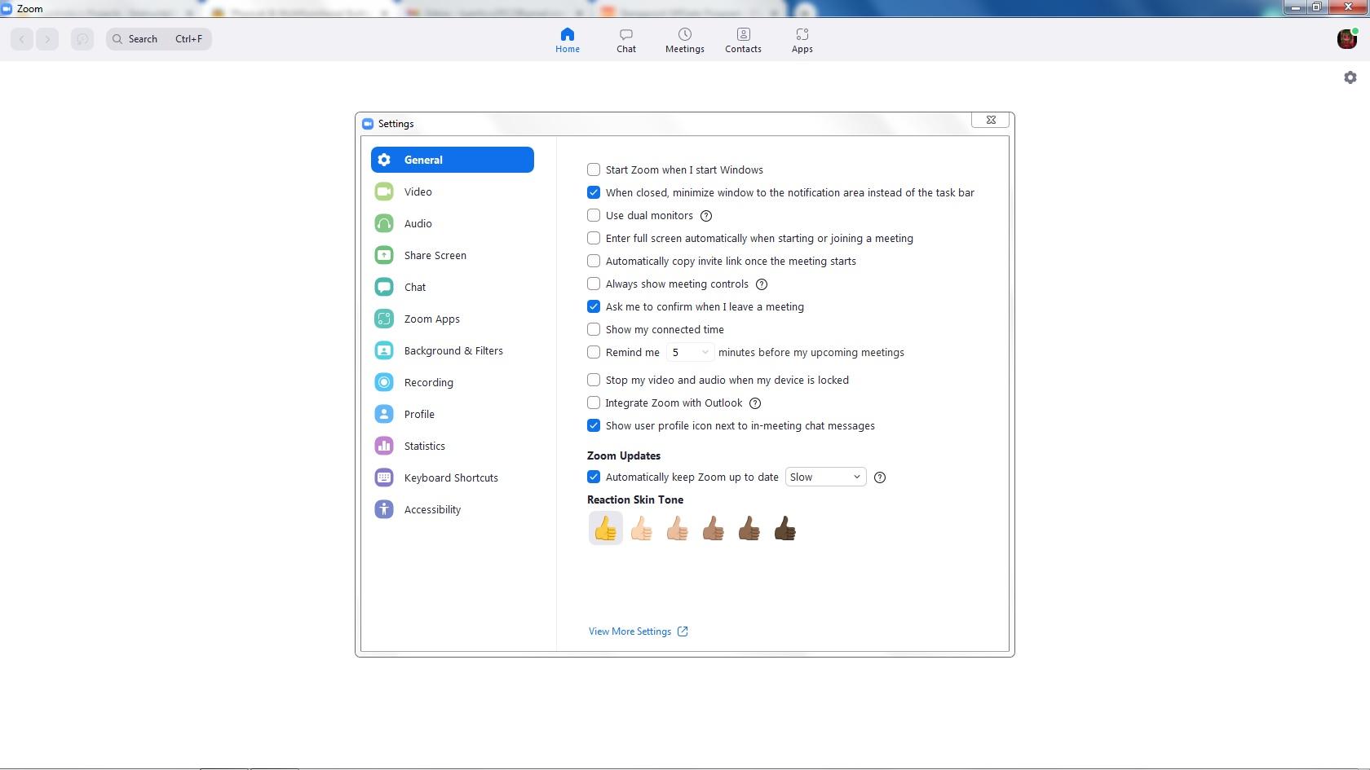Open Statistics settings

pos(453,446)
